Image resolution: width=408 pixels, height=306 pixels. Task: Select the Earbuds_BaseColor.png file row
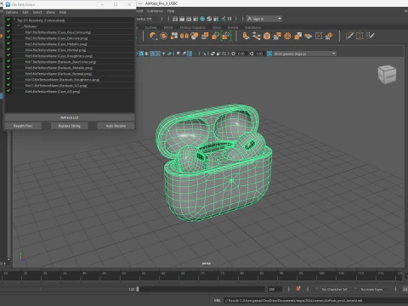click(x=70, y=62)
